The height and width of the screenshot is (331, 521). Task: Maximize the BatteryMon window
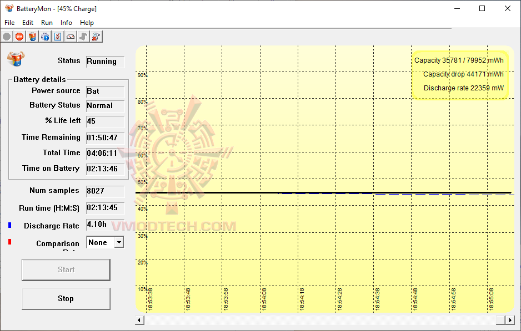coord(482,9)
